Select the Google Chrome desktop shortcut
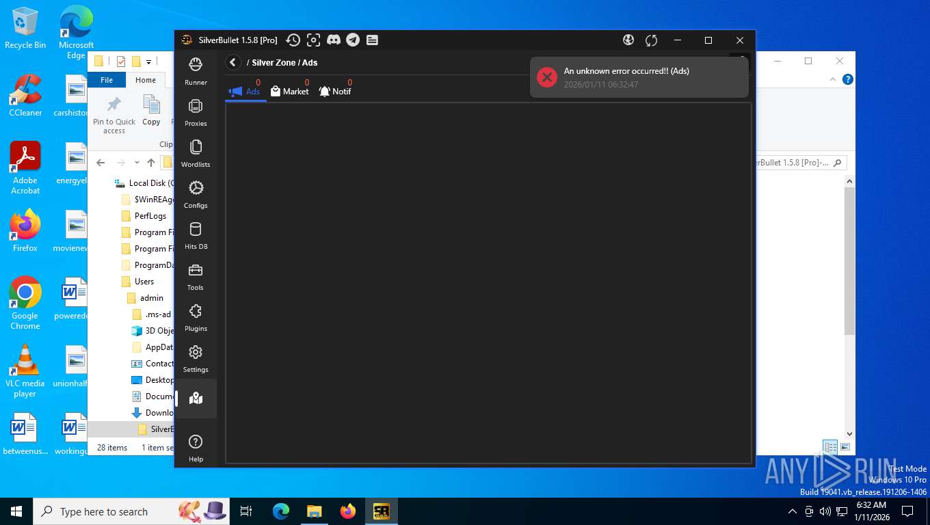 tap(25, 303)
